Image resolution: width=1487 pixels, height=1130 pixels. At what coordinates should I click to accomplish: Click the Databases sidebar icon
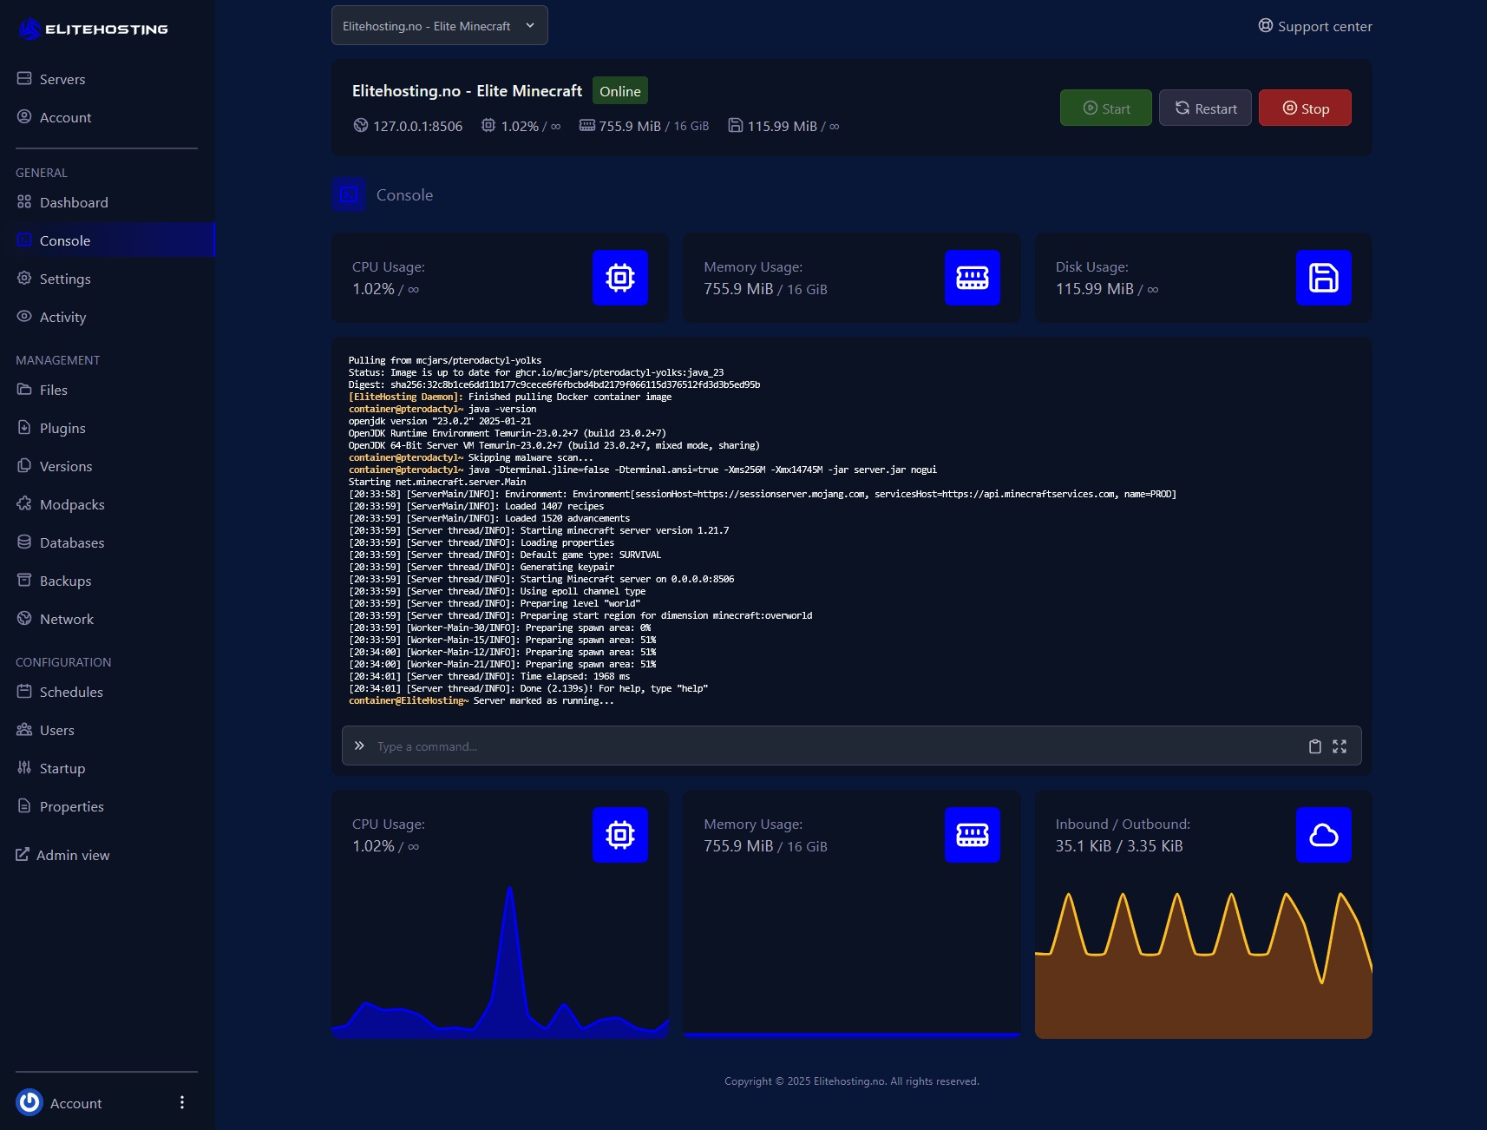tap(25, 542)
